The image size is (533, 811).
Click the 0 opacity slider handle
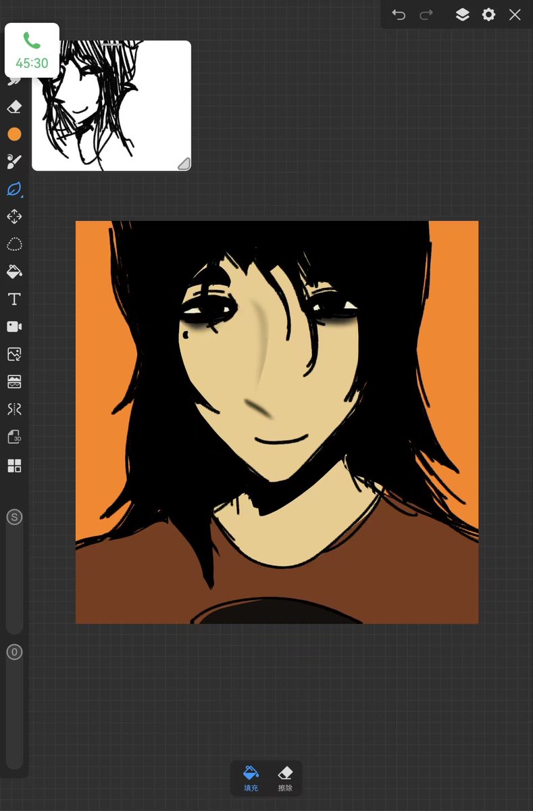tap(14, 652)
